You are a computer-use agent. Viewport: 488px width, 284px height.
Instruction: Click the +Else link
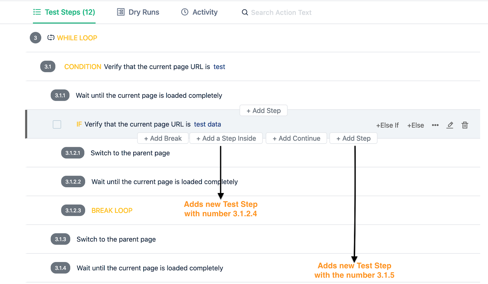415,126
